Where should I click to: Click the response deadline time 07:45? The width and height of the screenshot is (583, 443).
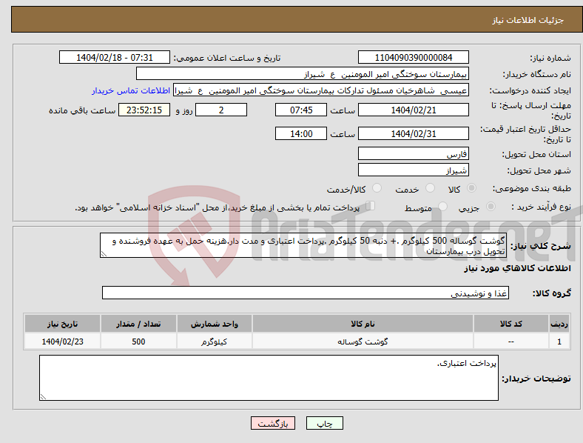tap(301, 110)
